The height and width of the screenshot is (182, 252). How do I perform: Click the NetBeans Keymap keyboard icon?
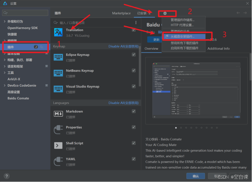click(x=58, y=73)
